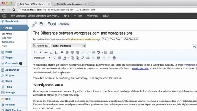Screen dimensions: 197x111
Task: Paste from Word
Action: point(77,58)
